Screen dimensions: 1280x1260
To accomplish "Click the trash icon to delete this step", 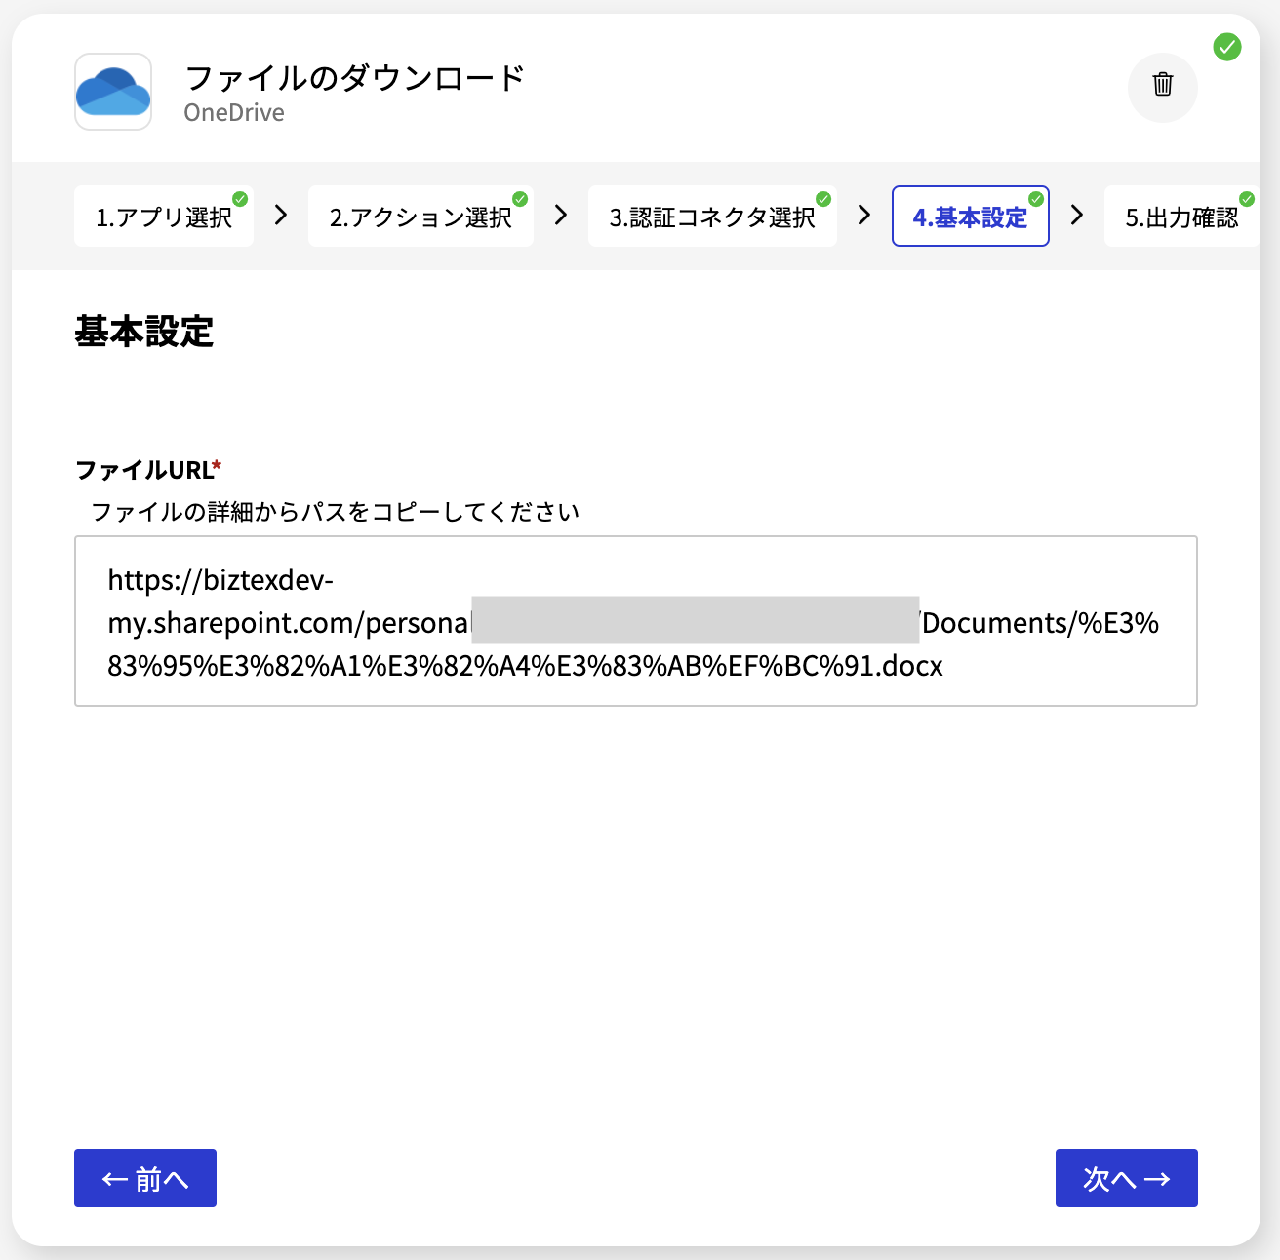I will coord(1162,87).
